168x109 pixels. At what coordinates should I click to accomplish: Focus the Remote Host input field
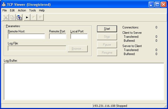[26, 36]
